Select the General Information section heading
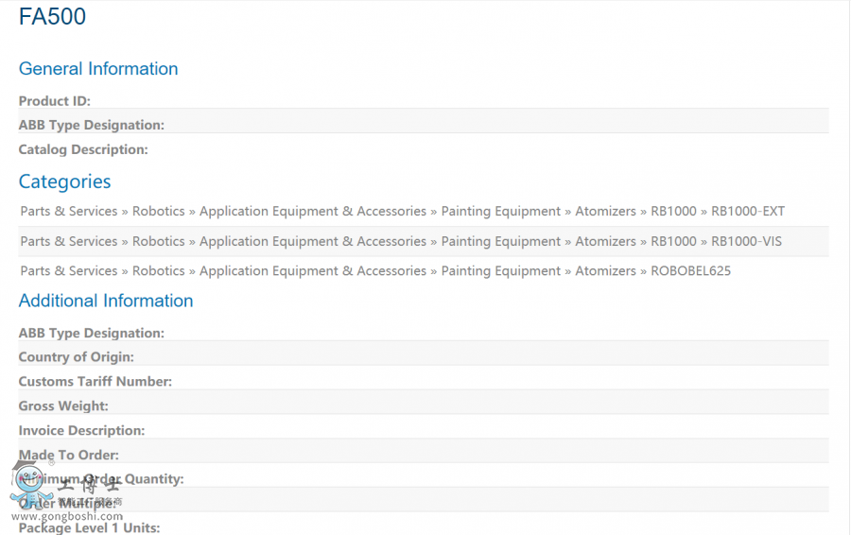Screen dimensions: 851x535 pos(98,69)
